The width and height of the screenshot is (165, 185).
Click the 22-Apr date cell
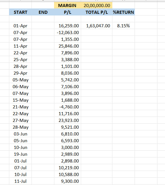click(20, 53)
